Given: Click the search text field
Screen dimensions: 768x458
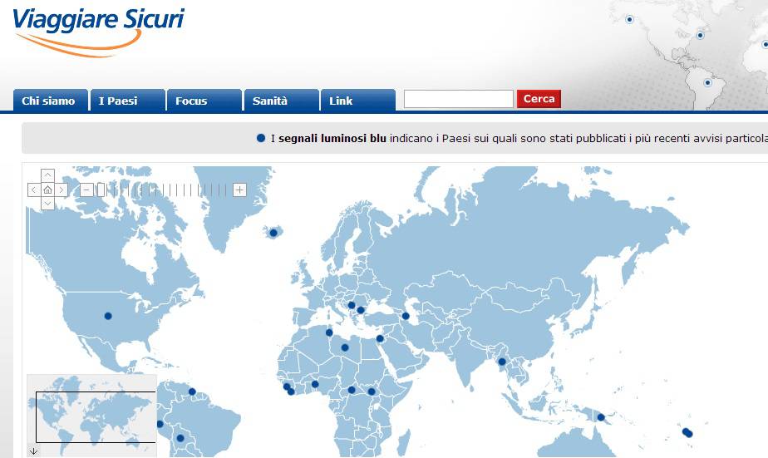Looking at the screenshot, I should point(458,100).
